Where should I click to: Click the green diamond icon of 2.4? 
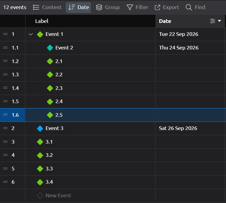coord(50,102)
